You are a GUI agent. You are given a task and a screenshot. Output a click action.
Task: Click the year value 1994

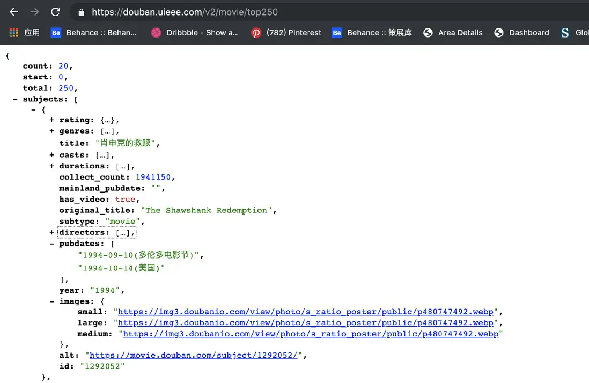click(x=105, y=291)
